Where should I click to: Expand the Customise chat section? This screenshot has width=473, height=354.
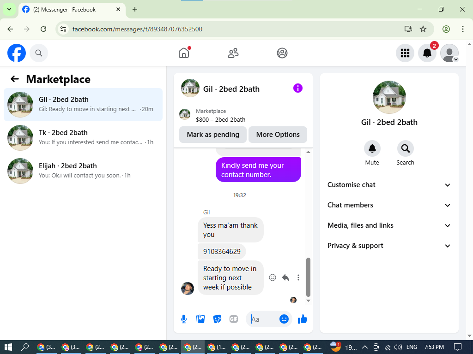point(389,185)
